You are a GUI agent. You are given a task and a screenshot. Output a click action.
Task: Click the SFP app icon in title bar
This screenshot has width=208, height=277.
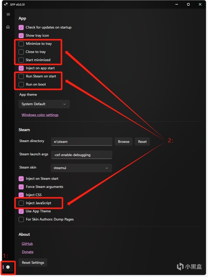(x=6, y=4)
